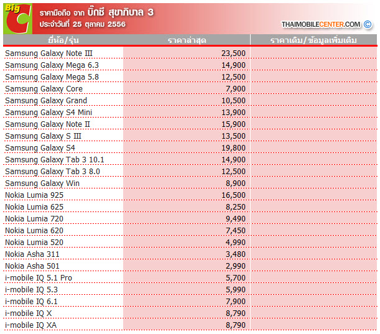
Task: Click the 13,900 price value
Action: tap(233, 113)
